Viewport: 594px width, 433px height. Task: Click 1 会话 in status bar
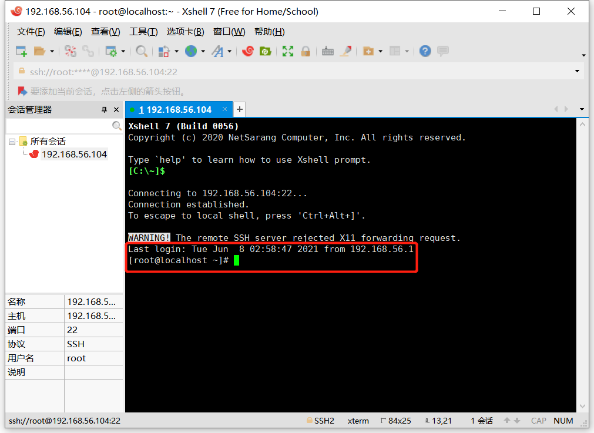[x=482, y=421]
